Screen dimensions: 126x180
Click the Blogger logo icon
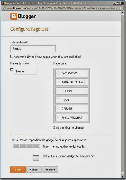click(x=14, y=16)
